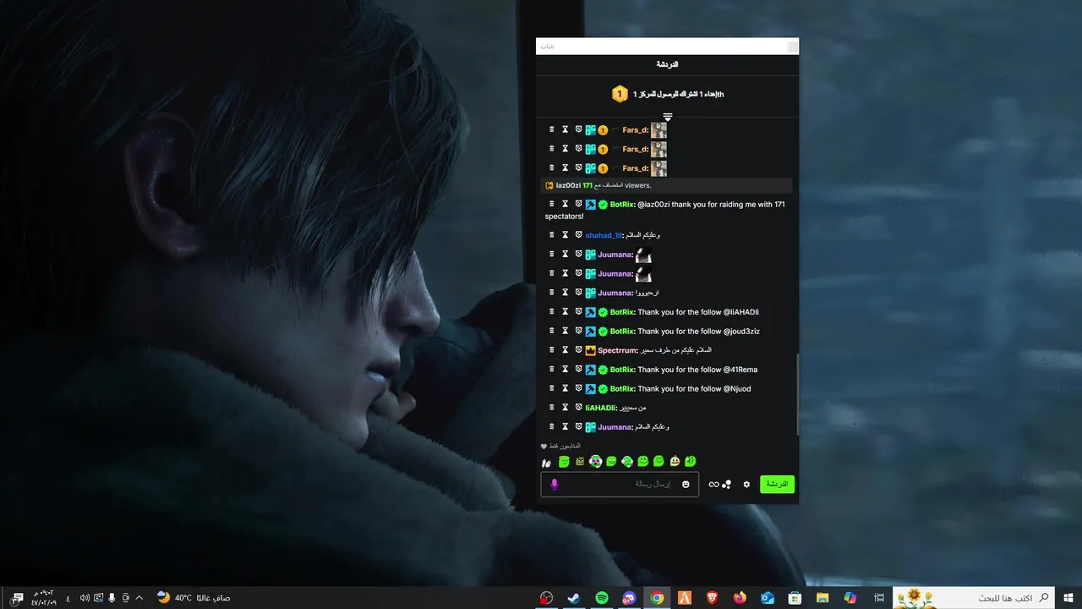Image resolution: width=1082 pixels, height=609 pixels.
Task: Click @iaz00zi mention in BotRix raid message
Action: (x=653, y=204)
